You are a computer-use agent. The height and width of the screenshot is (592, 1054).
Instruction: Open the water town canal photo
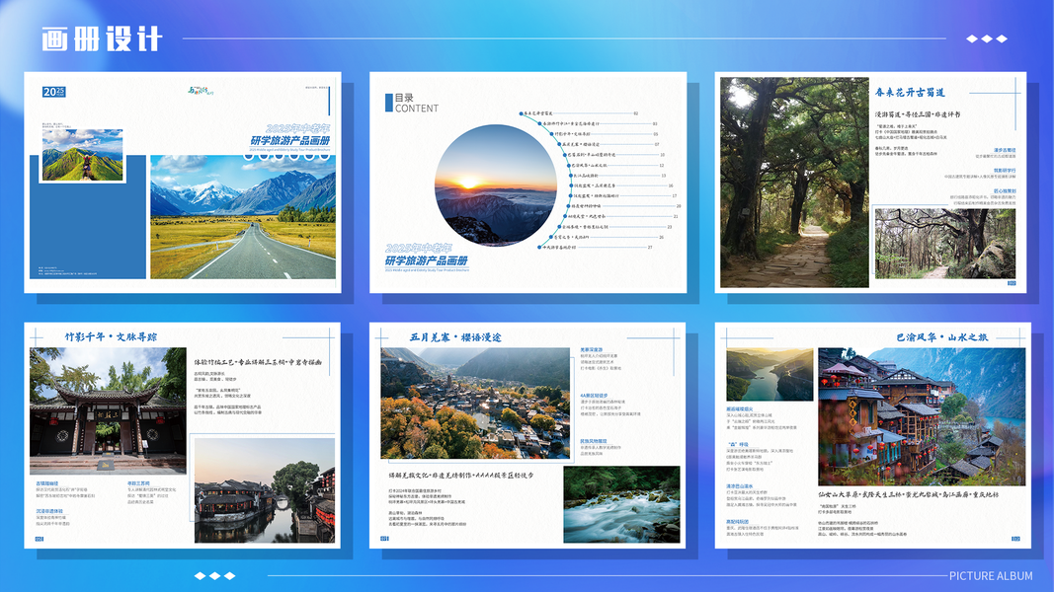click(x=264, y=490)
